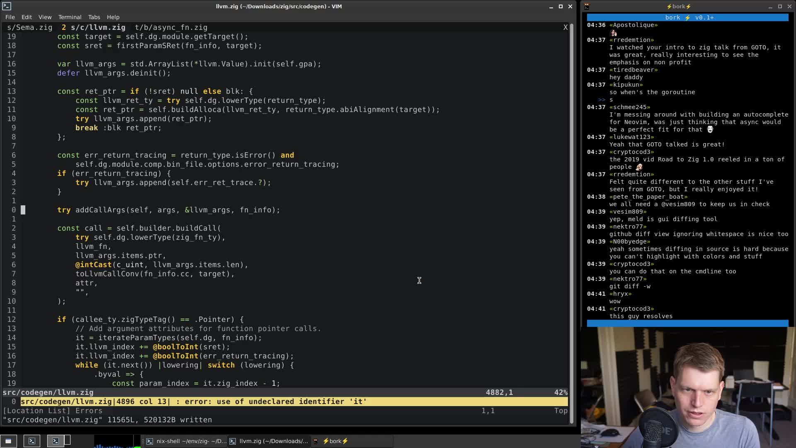
Task: Click the 'defer llvm_args.deinit();' line
Action: pos(114,73)
